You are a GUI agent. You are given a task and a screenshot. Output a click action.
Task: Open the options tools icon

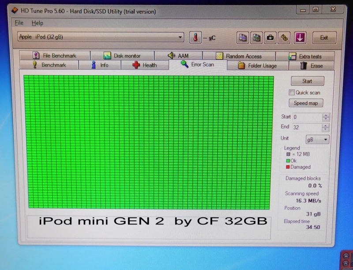[284, 38]
